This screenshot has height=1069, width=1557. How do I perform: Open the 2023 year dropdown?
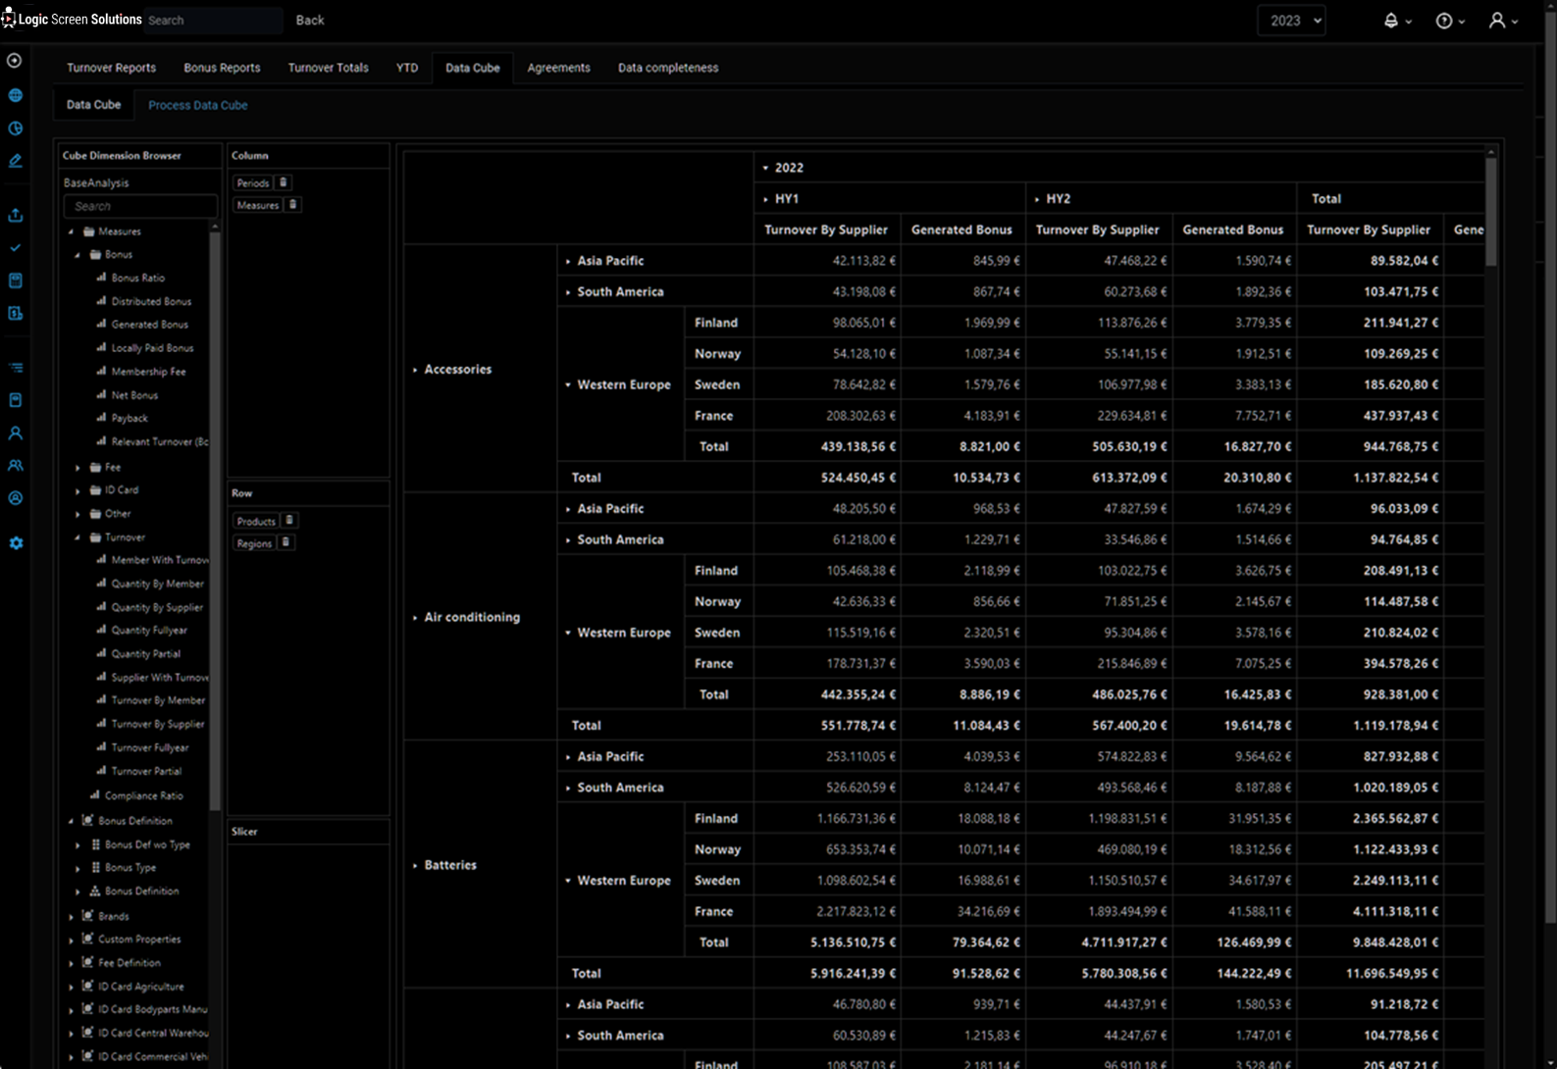(1291, 21)
